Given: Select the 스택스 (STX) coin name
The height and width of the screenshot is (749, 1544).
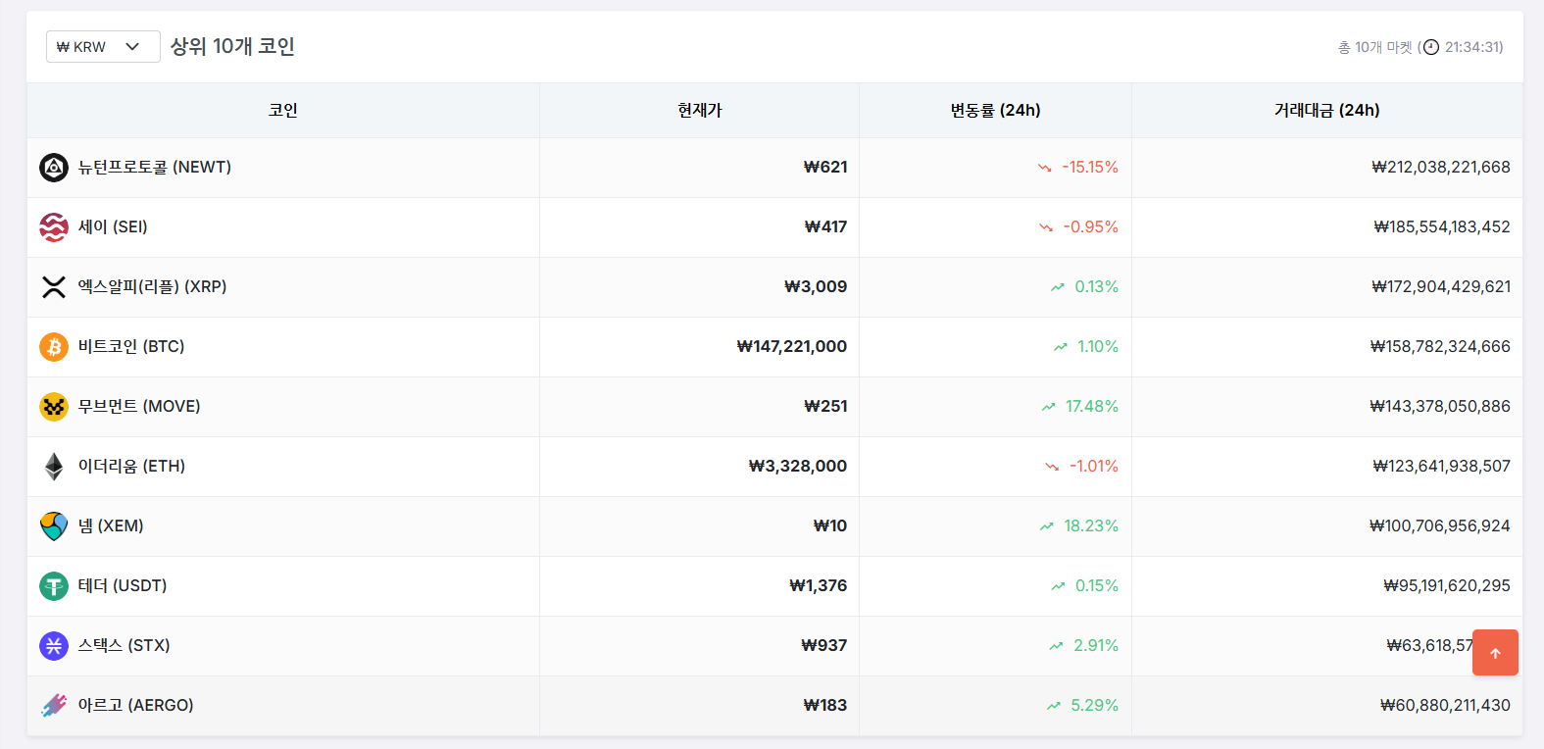Looking at the screenshot, I should click(125, 646).
